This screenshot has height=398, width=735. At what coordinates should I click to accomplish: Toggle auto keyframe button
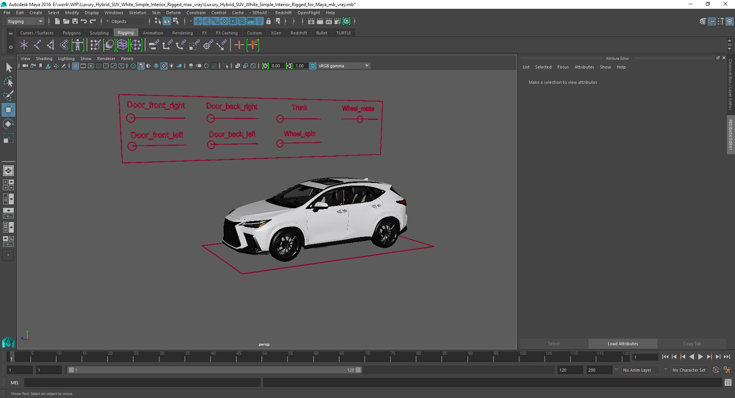(715, 370)
